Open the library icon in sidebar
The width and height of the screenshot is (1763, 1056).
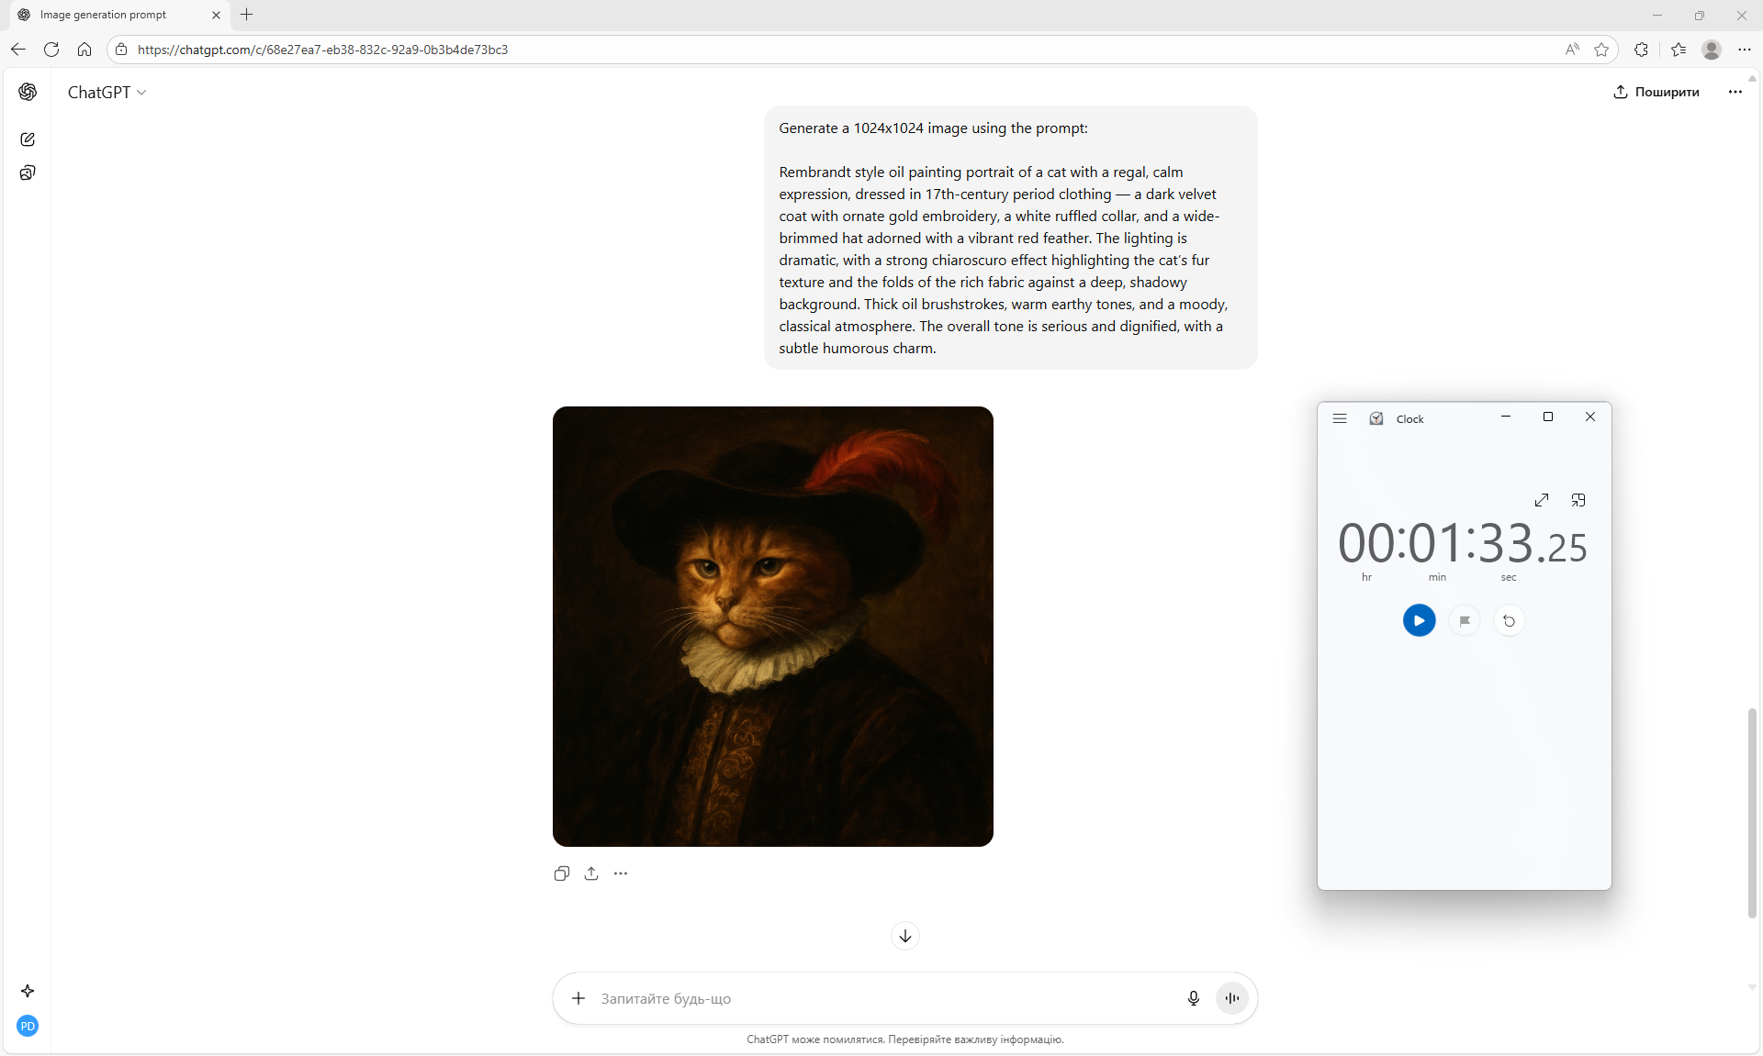pyautogui.click(x=28, y=173)
